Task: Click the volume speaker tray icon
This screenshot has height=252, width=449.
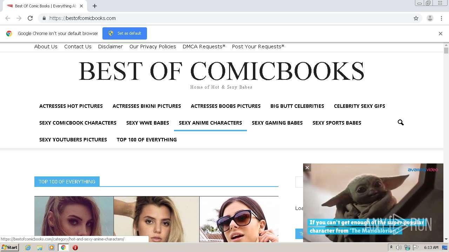Action: 399,247
